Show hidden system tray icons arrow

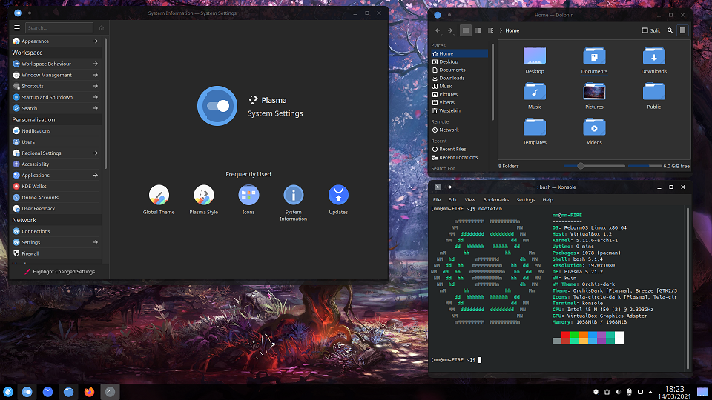[650, 392]
